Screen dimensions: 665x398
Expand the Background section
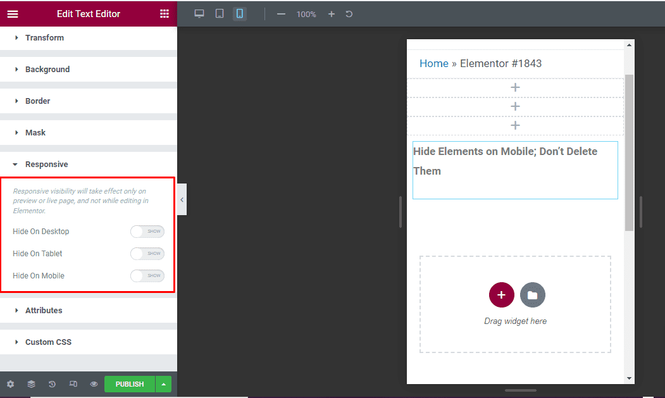pyautogui.click(x=46, y=69)
